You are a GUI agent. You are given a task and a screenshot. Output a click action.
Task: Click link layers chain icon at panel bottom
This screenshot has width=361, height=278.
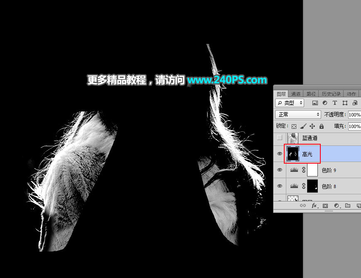pyautogui.click(x=303, y=205)
